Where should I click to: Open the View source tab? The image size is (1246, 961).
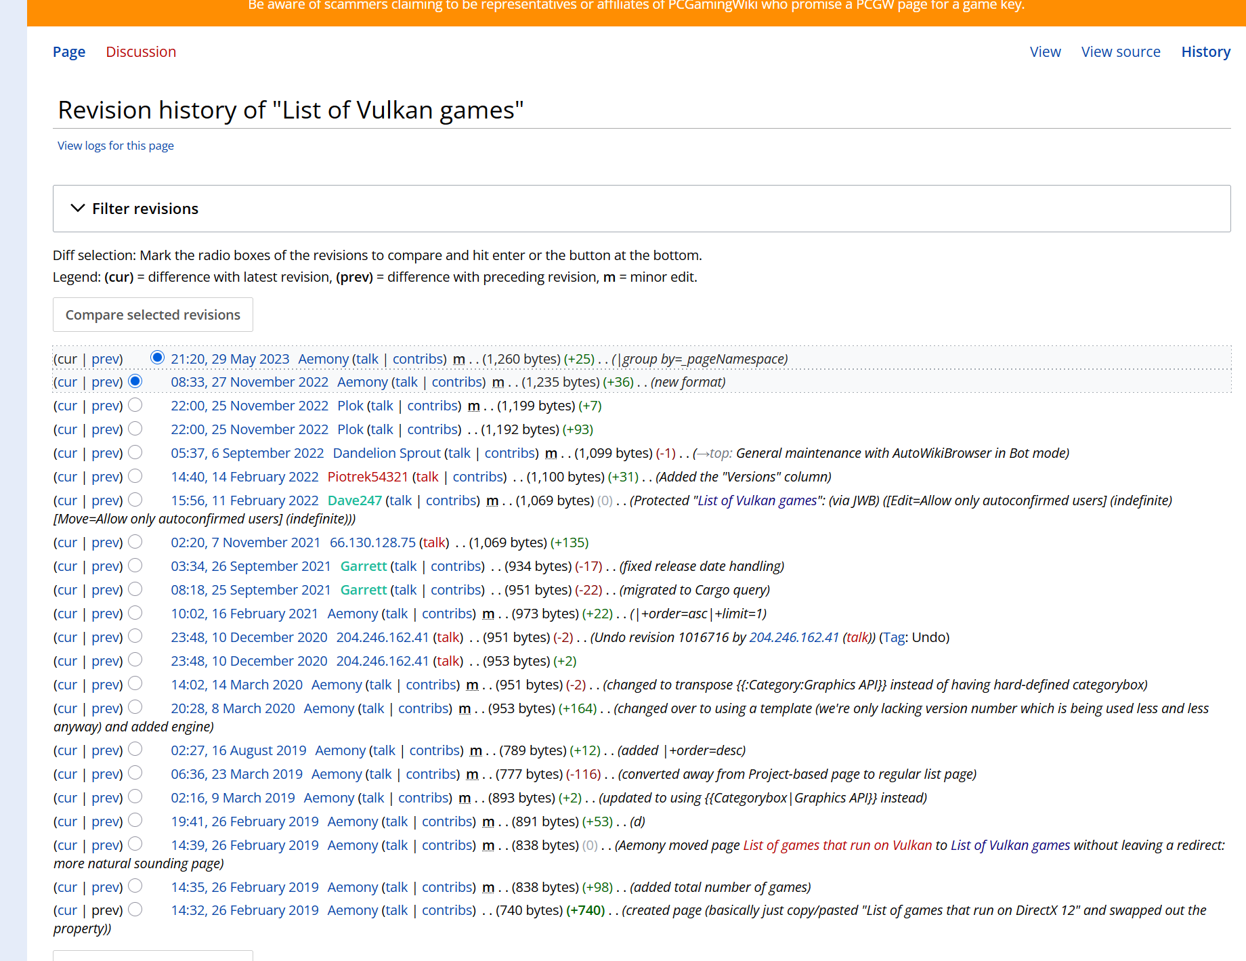[1121, 52]
